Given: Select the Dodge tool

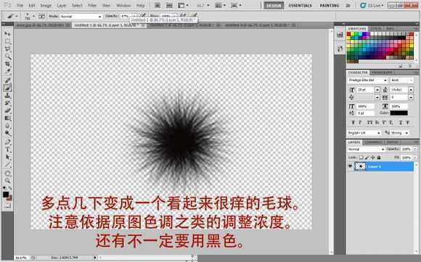Looking at the screenshot, I should click(7, 133).
